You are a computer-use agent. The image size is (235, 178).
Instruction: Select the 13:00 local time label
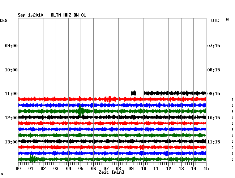(11, 142)
